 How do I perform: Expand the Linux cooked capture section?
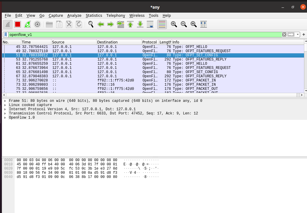coord(5,105)
